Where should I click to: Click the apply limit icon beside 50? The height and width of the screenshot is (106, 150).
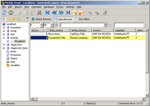[x=56, y=25]
